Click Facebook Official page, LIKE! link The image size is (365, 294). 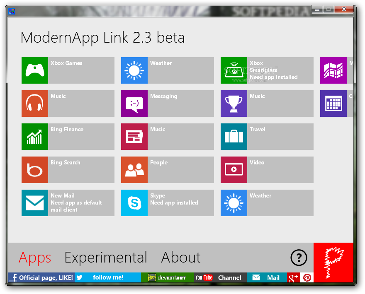(x=41, y=277)
